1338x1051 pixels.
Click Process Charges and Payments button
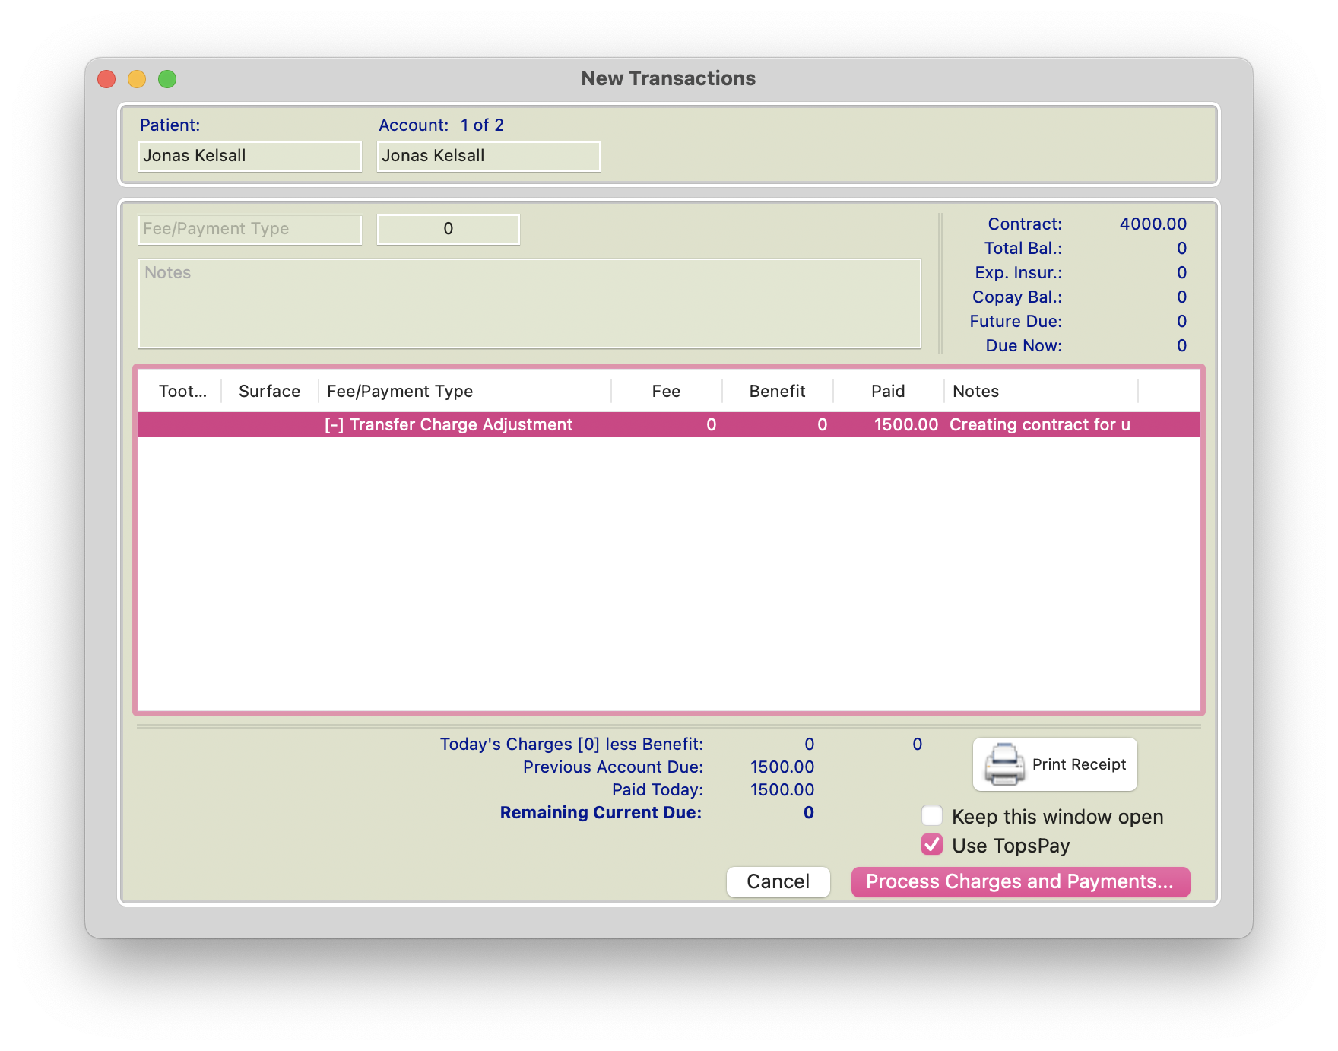[1020, 881]
